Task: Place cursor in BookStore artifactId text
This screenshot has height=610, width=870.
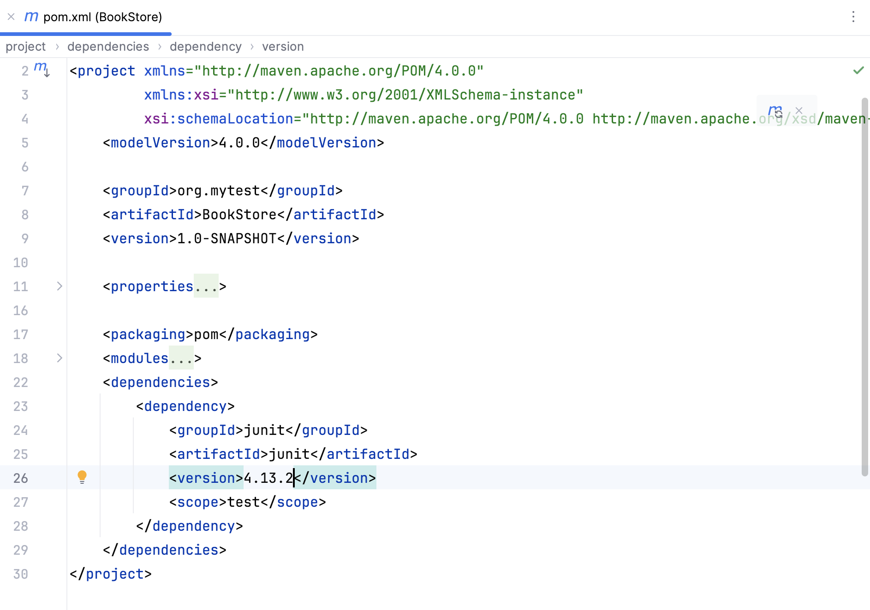Action: click(x=239, y=215)
